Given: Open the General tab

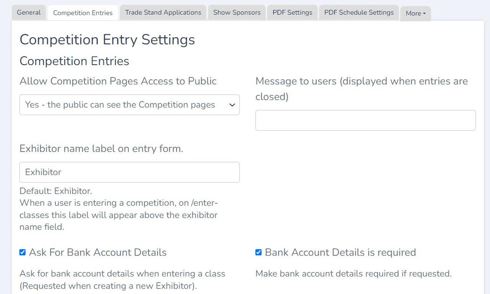Looking at the screenshot, I should tap(29, 13).
